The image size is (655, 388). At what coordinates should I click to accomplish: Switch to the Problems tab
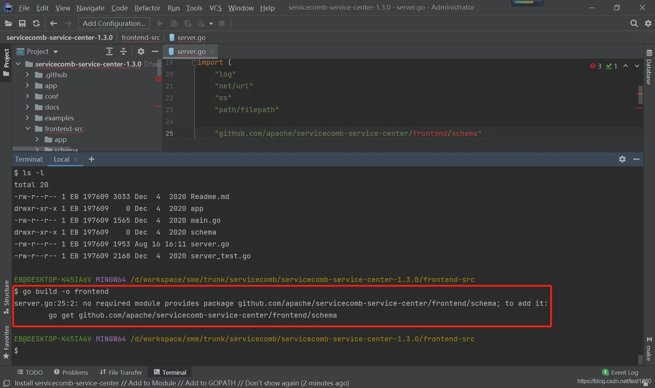click(70, 372)
